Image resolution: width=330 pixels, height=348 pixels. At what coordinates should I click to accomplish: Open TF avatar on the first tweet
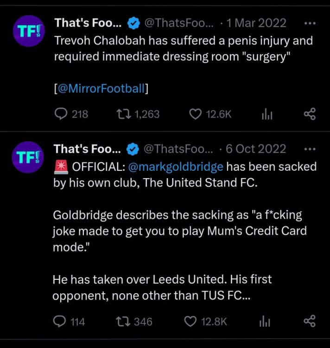(x=29, y=31)
